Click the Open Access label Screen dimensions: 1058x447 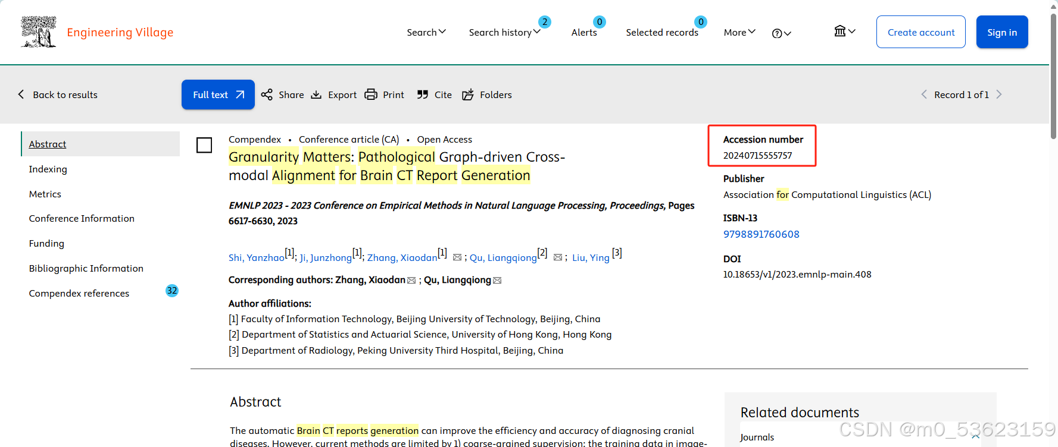(444, 139)
